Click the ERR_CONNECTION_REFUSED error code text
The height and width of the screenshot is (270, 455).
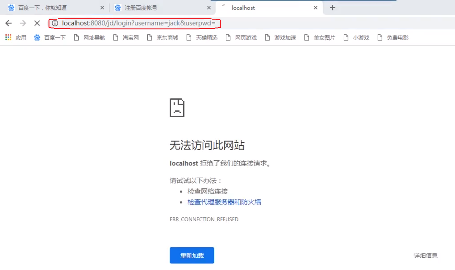pyautogui.click(x=204, y=219)
